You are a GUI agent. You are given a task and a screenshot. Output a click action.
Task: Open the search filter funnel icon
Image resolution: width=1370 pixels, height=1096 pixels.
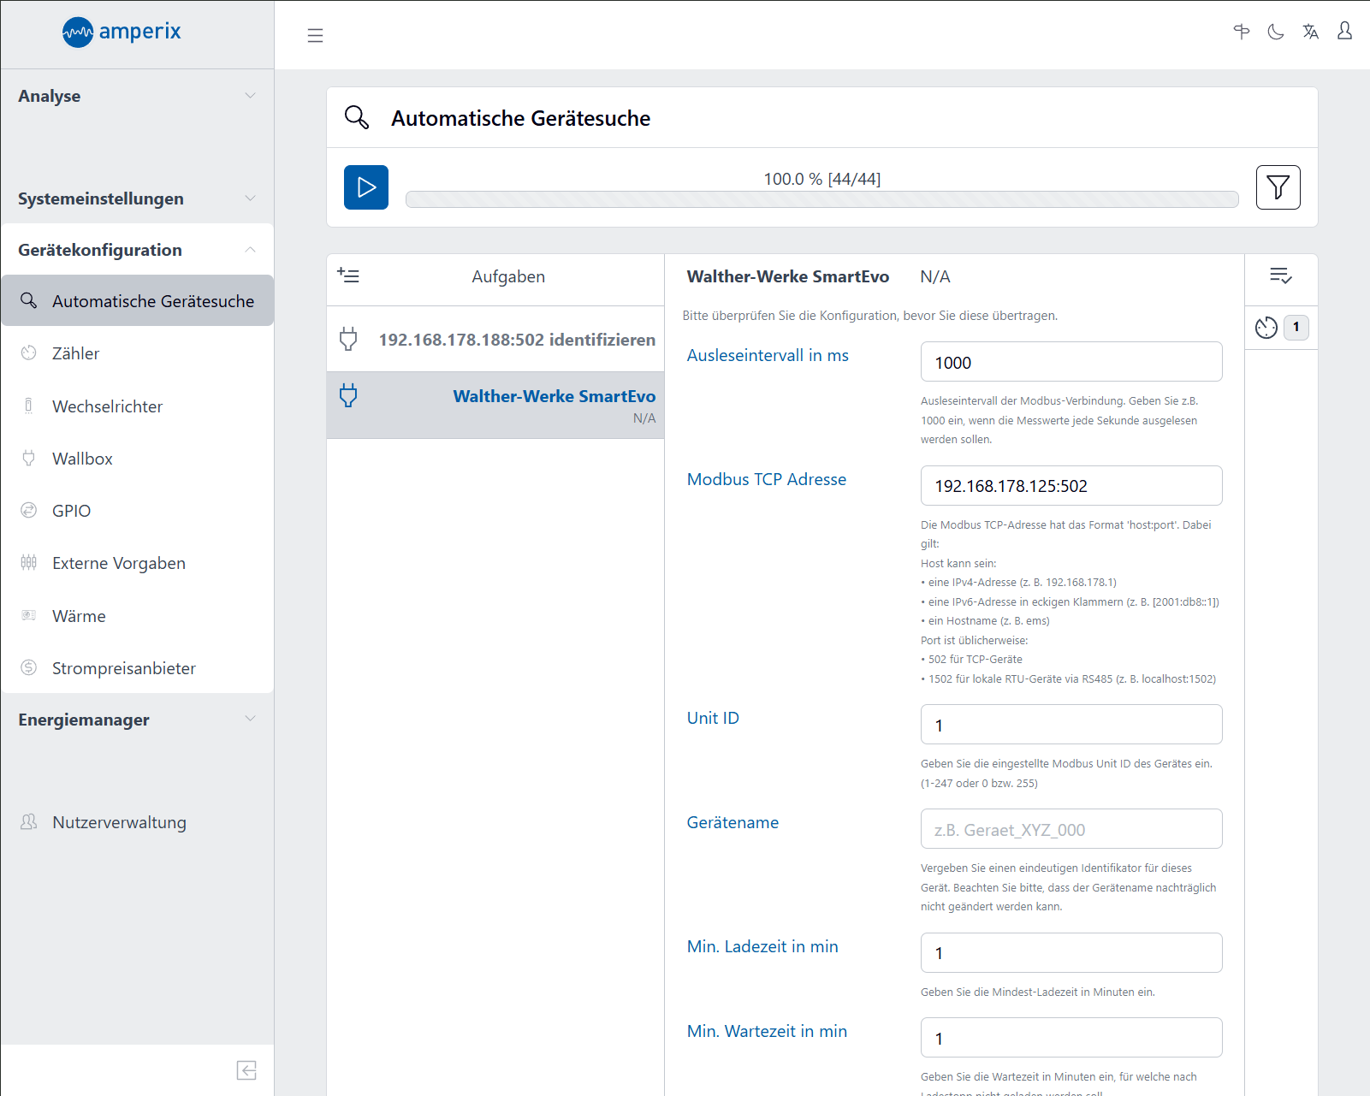1278,187
